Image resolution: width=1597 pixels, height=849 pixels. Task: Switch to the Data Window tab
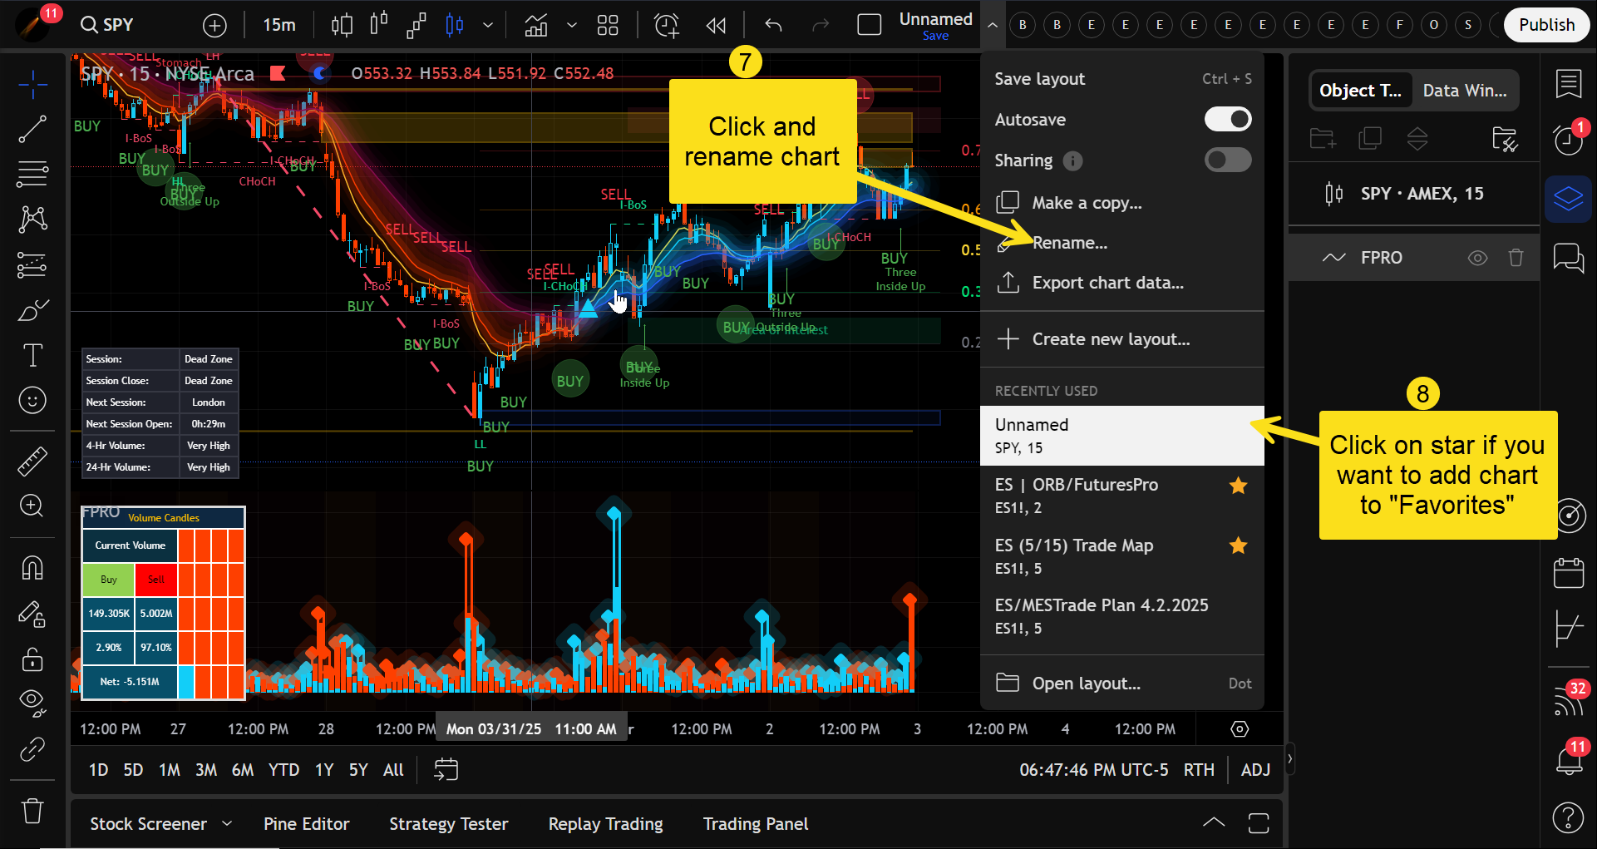(1464, 91)
